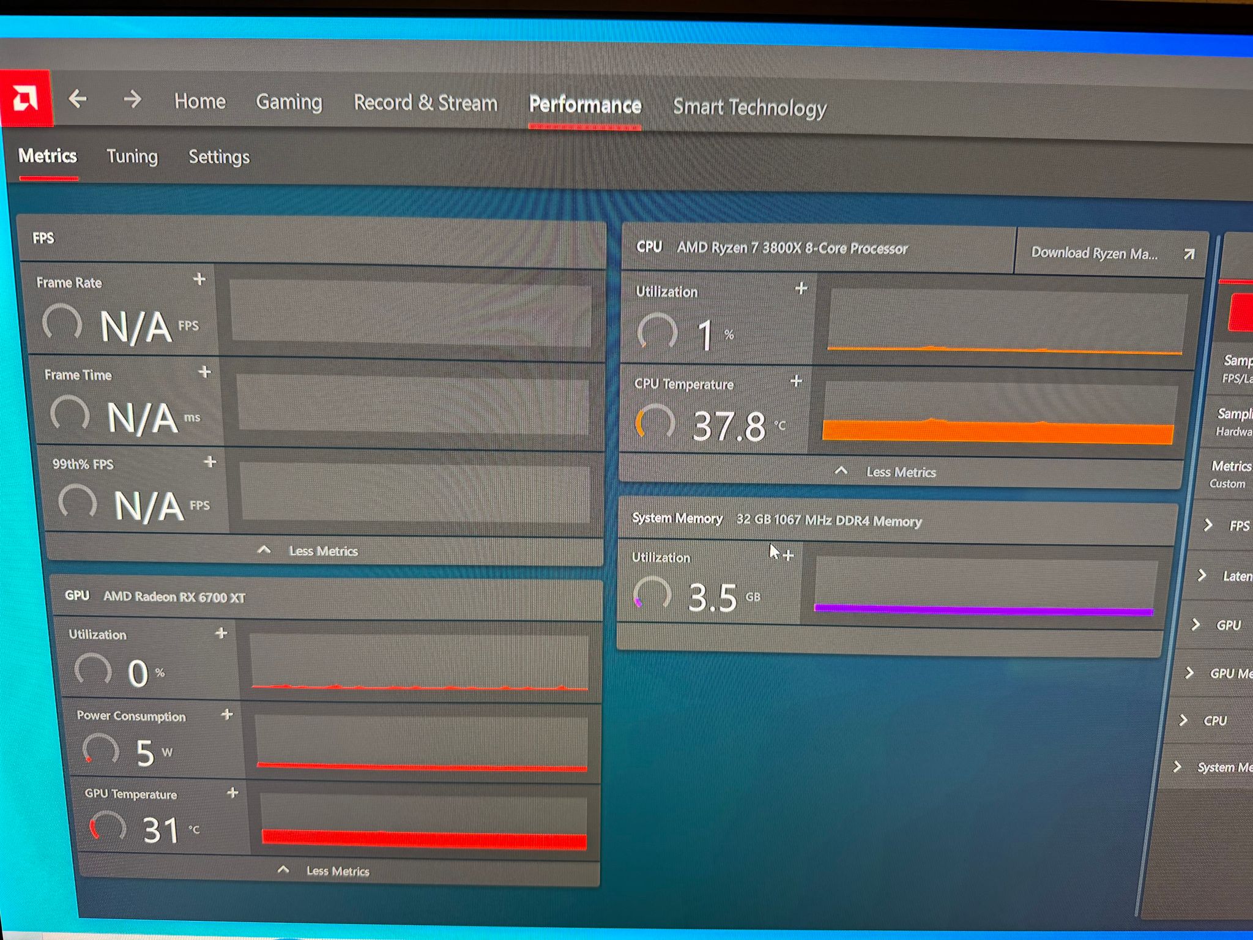Click plus icon beside CPU Utilization
Viewport: 1253px width, 940px height.
(801, 288)
